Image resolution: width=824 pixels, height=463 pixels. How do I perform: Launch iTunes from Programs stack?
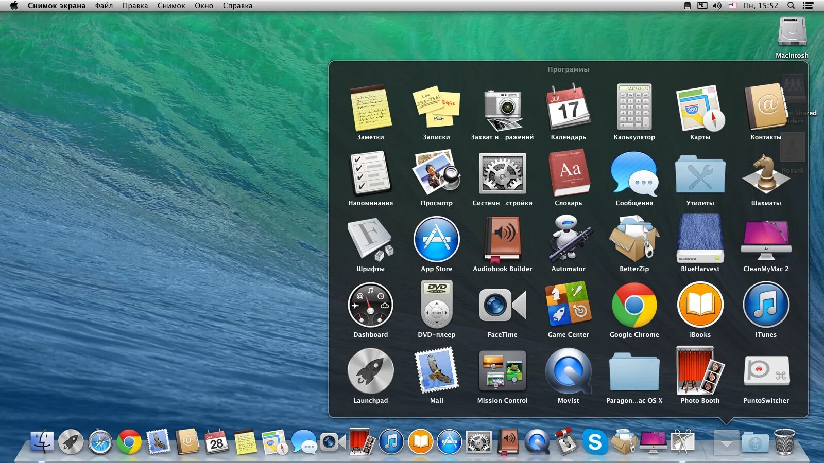[766, 305]
